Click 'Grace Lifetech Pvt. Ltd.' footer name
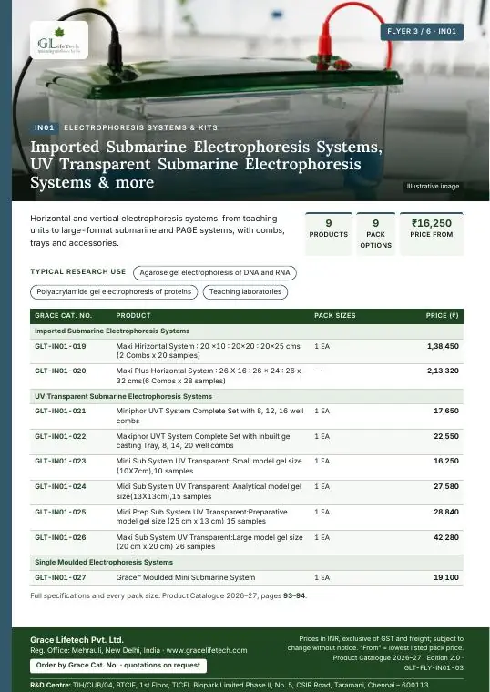The height and width of the screenshot is (692, 490). 77,640
